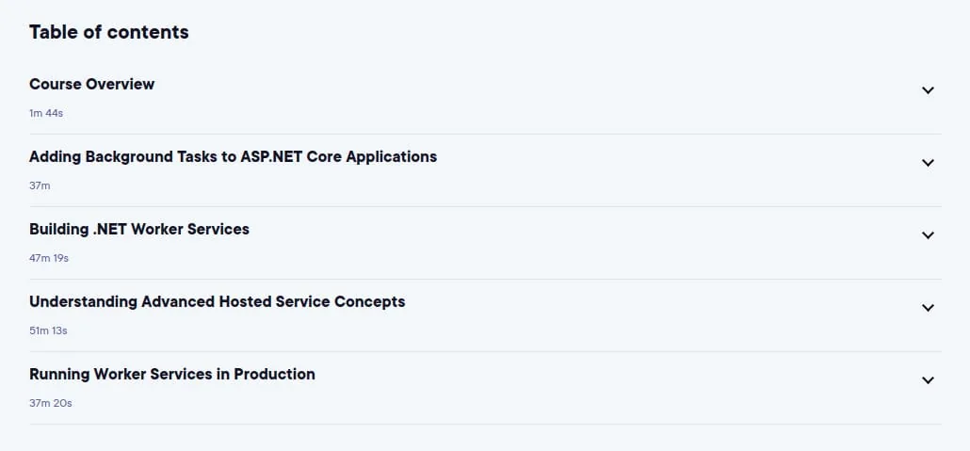This screenshot has width=970, height=451.
Task: Click the 1m 44s duration label
Action: click(x=46, y=113)
